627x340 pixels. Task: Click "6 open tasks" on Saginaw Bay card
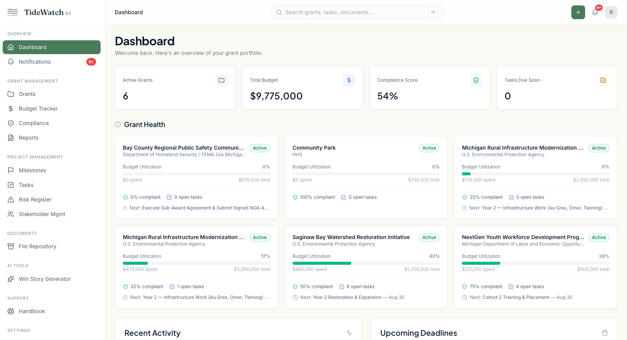357,287
